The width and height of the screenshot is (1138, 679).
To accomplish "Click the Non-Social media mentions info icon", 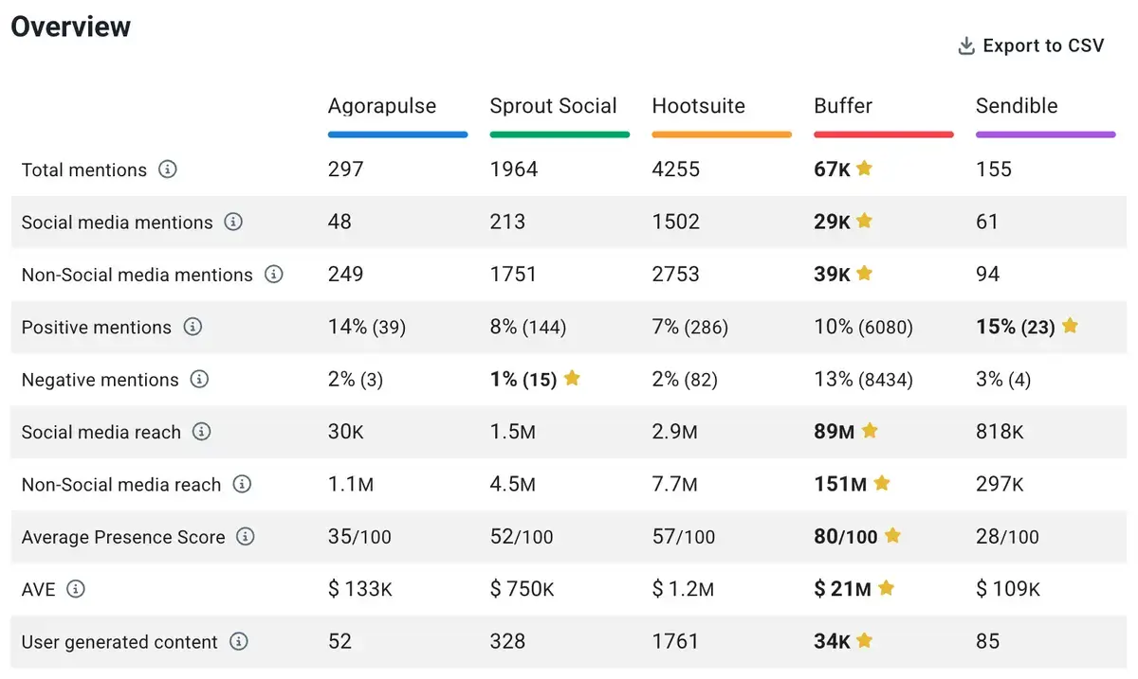I will click(273, 276).
